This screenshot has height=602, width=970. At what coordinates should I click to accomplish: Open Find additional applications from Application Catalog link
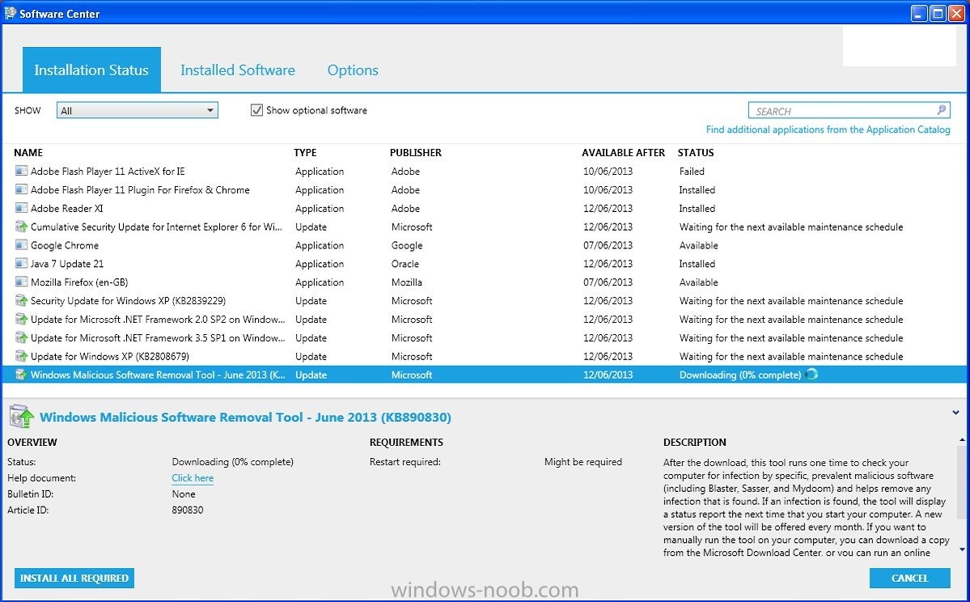pos(828,129)
